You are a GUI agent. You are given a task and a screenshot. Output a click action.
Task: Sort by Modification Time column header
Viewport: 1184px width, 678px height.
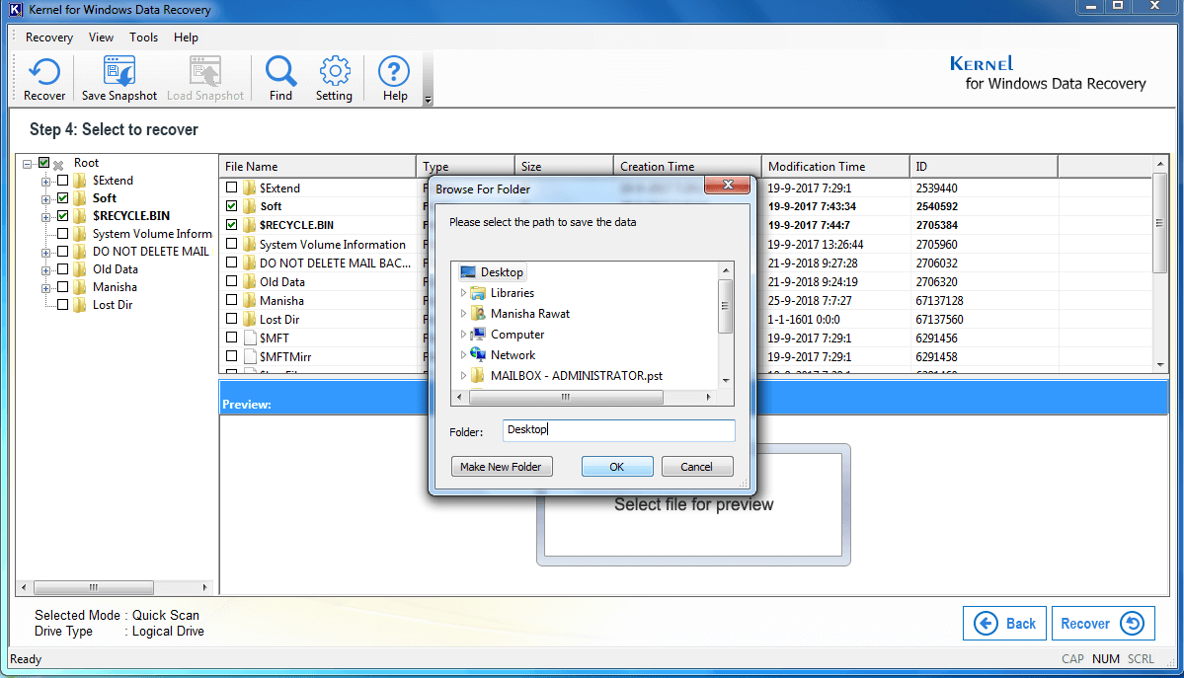[x=835, y=166]
